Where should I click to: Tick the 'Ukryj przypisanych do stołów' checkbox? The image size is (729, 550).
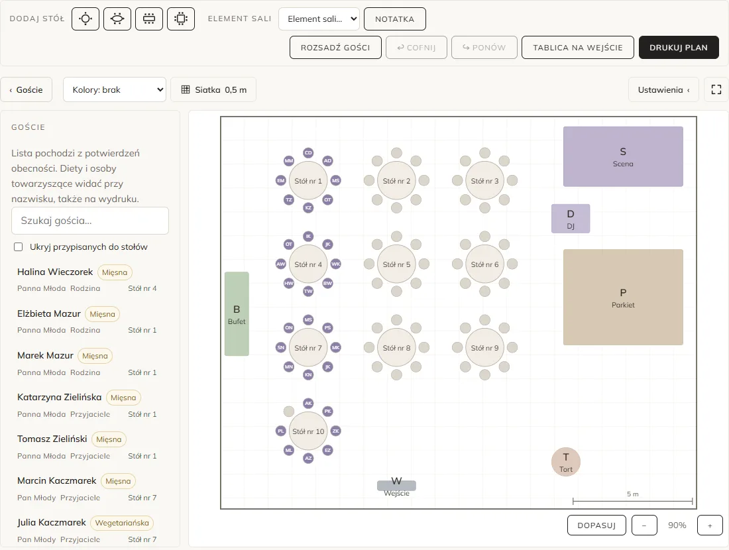[18, 247]
